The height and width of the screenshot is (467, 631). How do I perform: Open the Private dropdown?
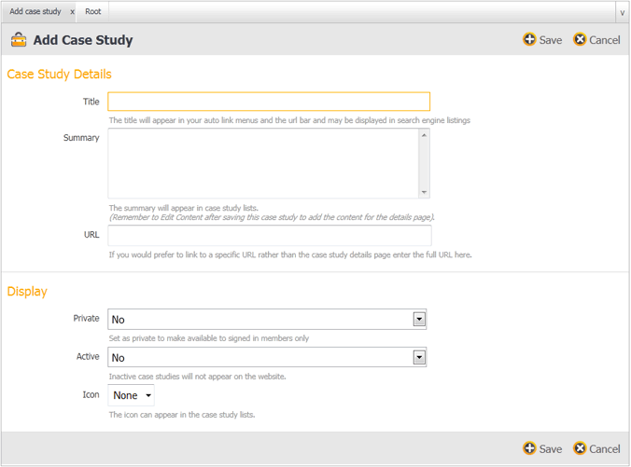pos(419,319)
